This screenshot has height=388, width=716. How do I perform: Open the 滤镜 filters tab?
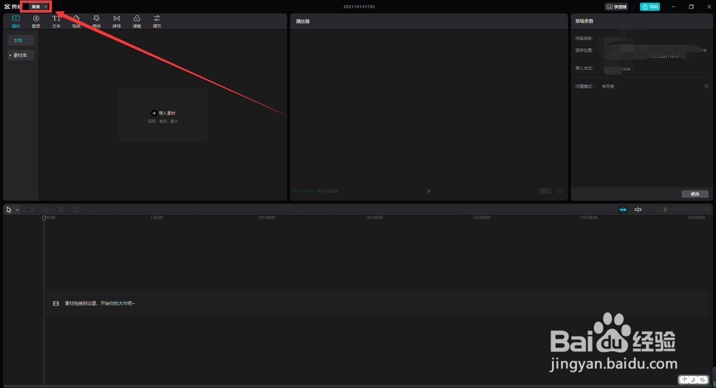tap(137, 22)
